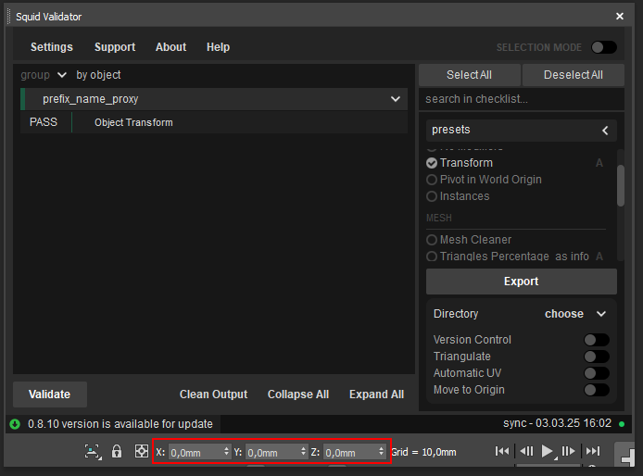643x476 pixels.
Task: Click the green sync status dot
Action: click(622, 424)
